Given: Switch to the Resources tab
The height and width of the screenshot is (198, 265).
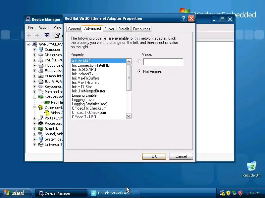Looking at the screenshot, I should point(142,29).
